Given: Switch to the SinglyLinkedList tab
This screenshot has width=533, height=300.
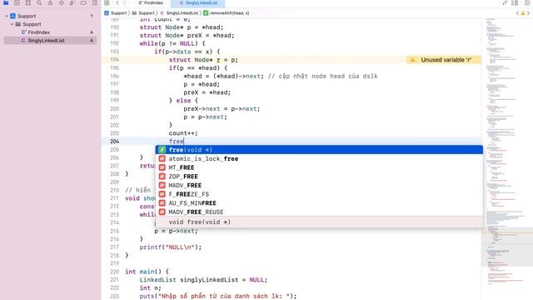Looking at the screenshot, I should (198, 2).
